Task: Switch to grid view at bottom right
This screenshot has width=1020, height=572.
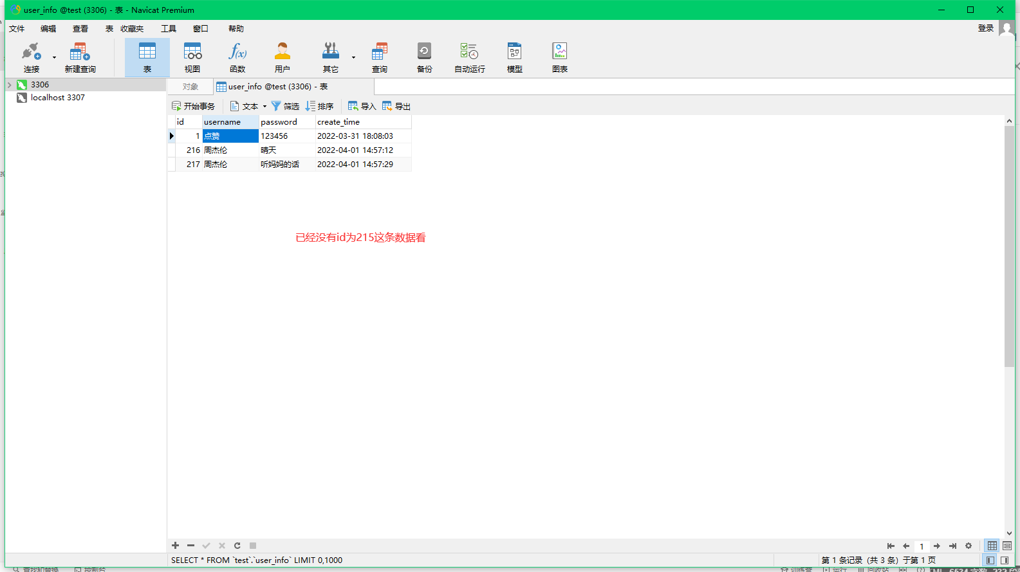Action: pyautogui.click(x=992, y=546)
